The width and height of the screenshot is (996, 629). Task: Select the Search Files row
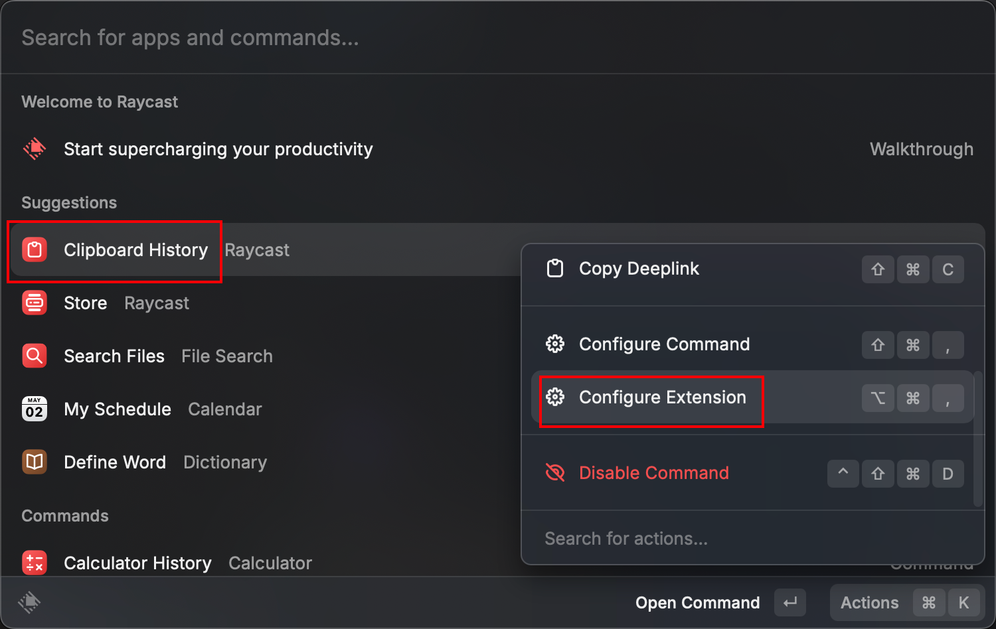click(266, 356)
